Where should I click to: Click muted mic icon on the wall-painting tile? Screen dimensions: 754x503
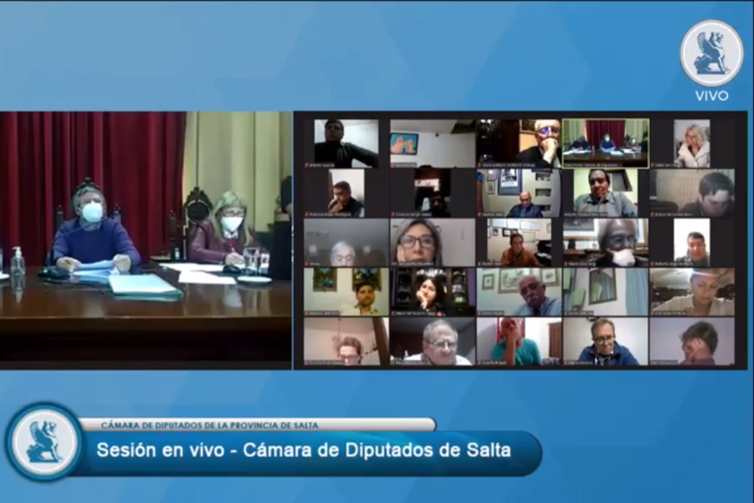tap(393, 165)
